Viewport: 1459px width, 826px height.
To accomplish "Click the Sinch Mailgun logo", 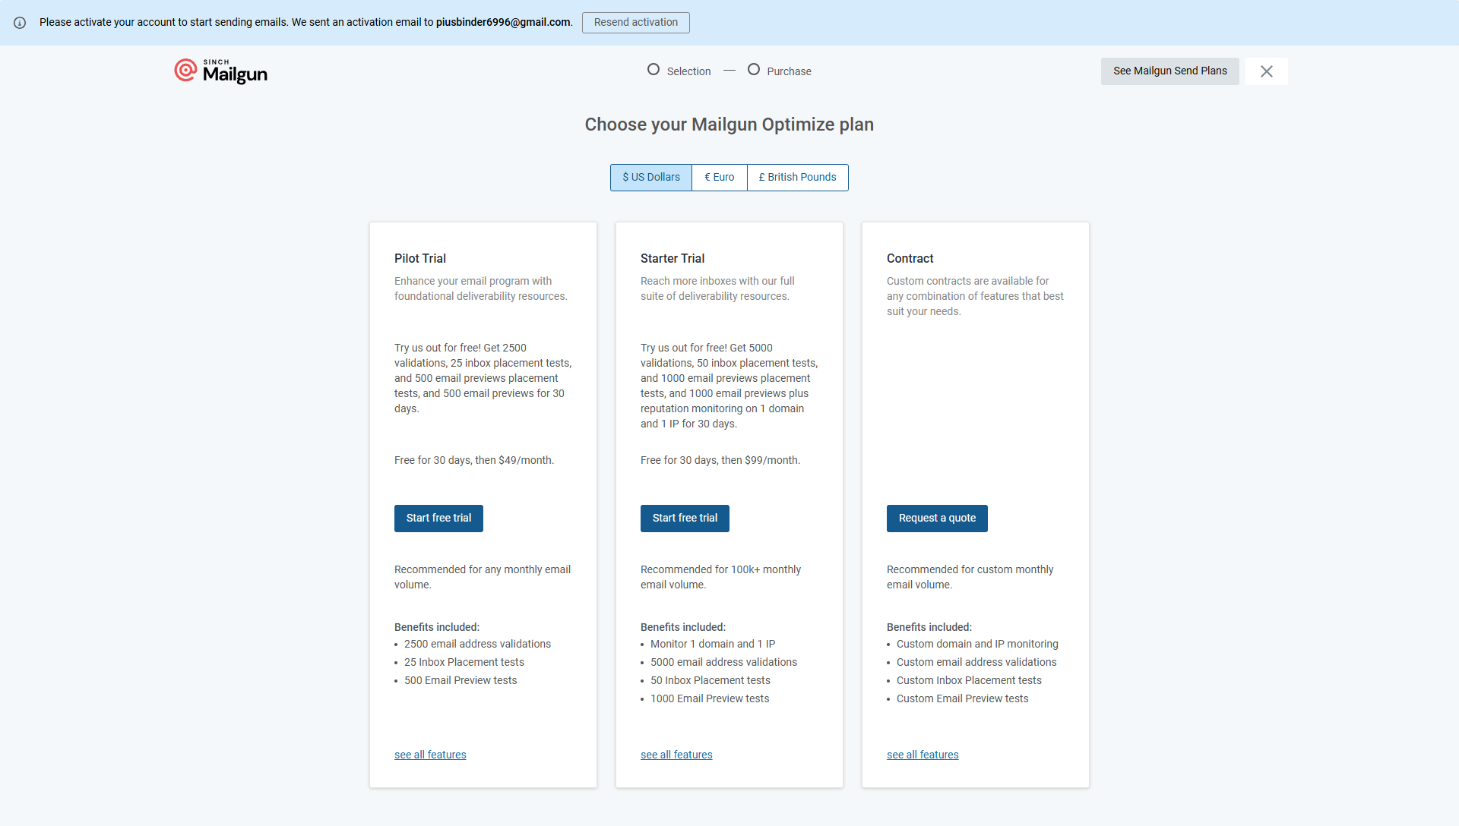I will [x=220, y=71].
